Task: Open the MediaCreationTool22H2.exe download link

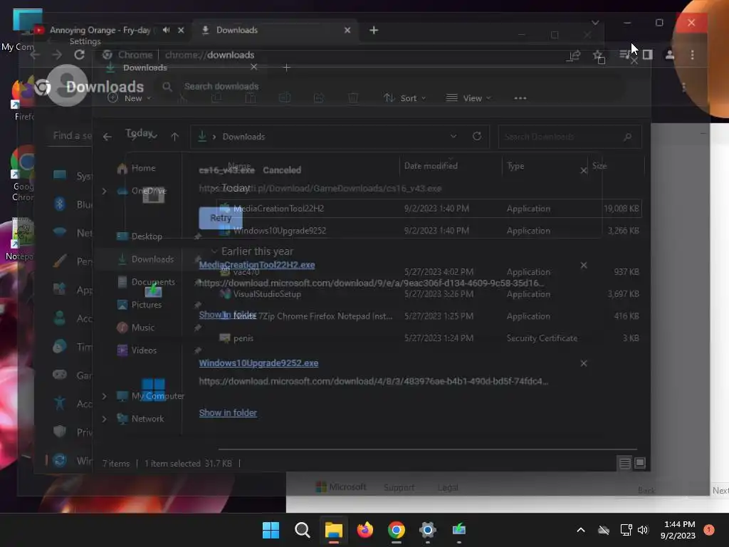Action: click(x=256, y=265)
